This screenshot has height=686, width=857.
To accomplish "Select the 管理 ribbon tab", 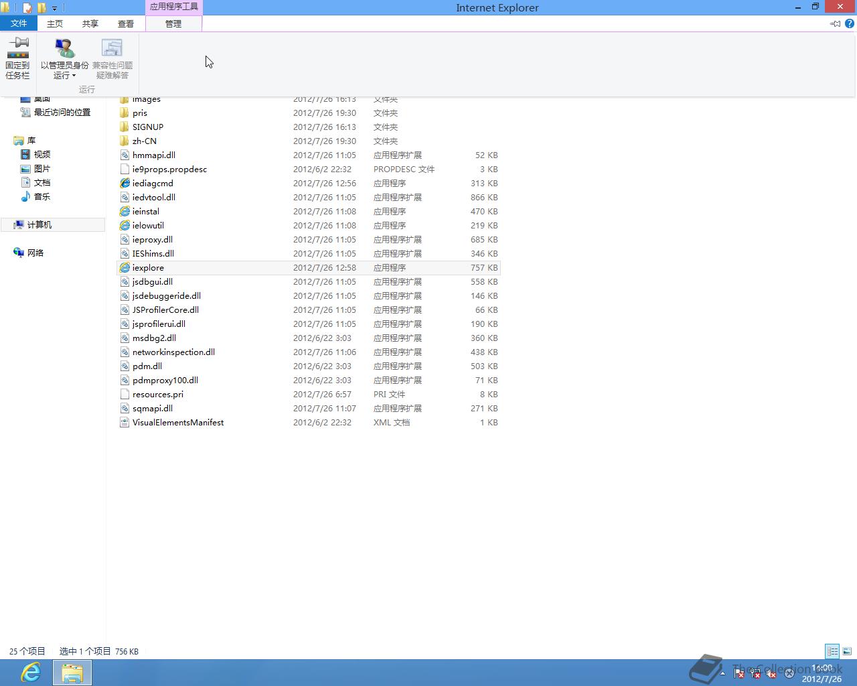I will coord(173,23).
